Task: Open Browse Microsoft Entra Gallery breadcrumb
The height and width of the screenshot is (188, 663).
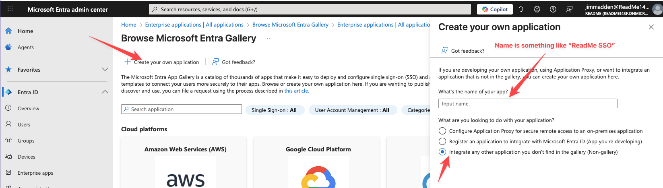Action: click(290, 25)
